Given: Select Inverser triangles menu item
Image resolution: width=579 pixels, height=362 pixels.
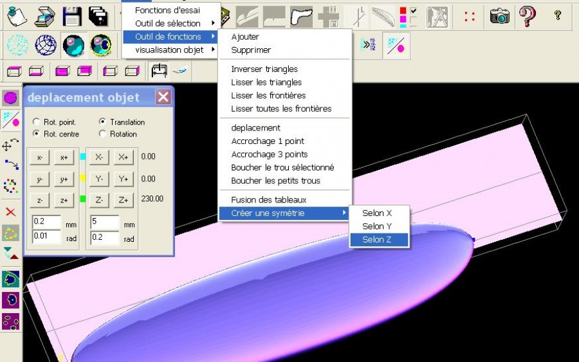Looking at the screenshot, I should (x=264, y=69).
